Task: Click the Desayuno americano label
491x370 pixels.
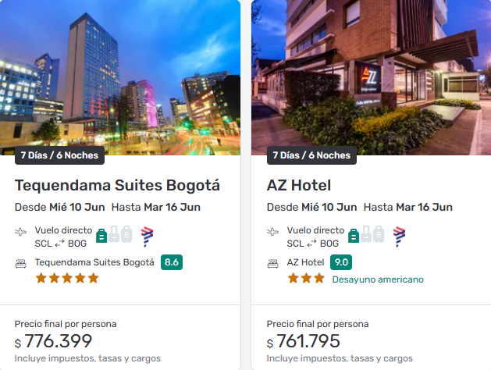Action: coord(378,279)
